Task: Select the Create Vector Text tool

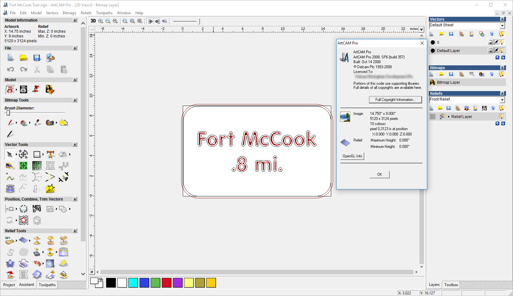Action: pos(51,155)
